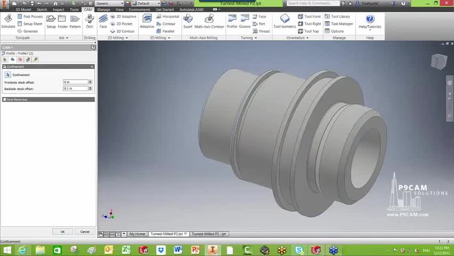This screenshot has height=256, width=454.
Task: Toggle the Confinement section checkbox
Action: (4, 67)
